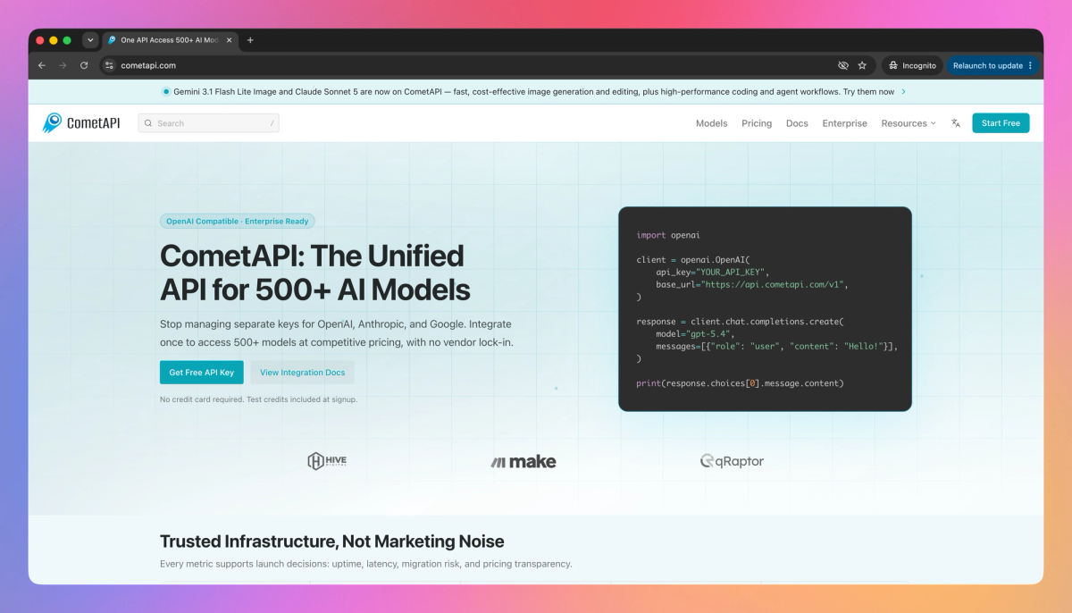Click the Stop managing separate keys paragraph
The width and height of the screenshot is (1072, 613).
[x=337, y=333]
